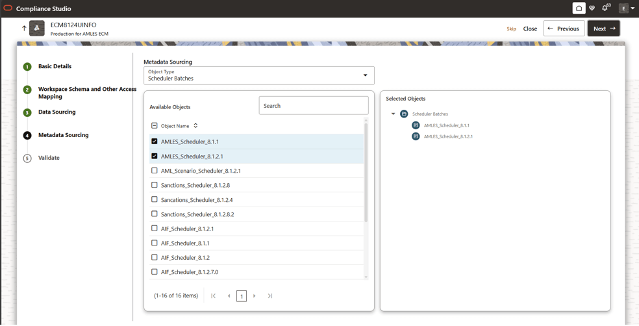Go to first page of objects
This screenshot has width=639, height=326.
213,296
